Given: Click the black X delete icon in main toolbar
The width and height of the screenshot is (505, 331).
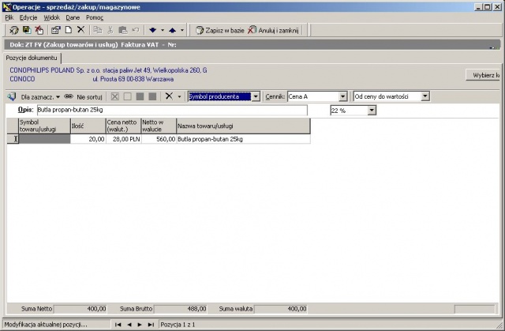Looking at the screenshot, I should point(80,30).
